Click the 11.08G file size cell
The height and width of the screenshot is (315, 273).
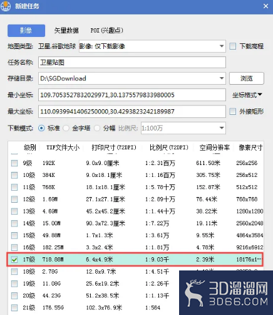click(x=51, y=284)
